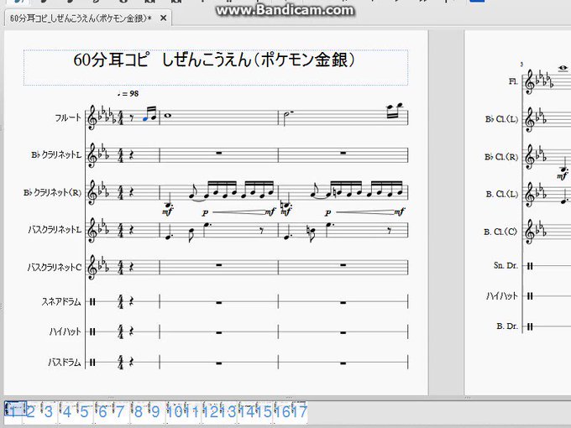The width and height of the screenshot is (571, 428).
Task: Select the バスクラリネットC staff label
Action: (x=55, y=268)
